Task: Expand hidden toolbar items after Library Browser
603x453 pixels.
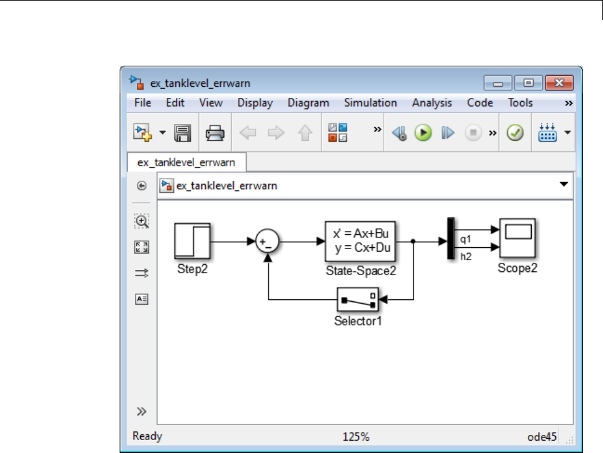Action: 377,130
